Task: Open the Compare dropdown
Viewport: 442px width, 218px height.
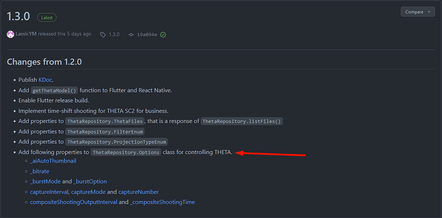Action: pos(418,12)
